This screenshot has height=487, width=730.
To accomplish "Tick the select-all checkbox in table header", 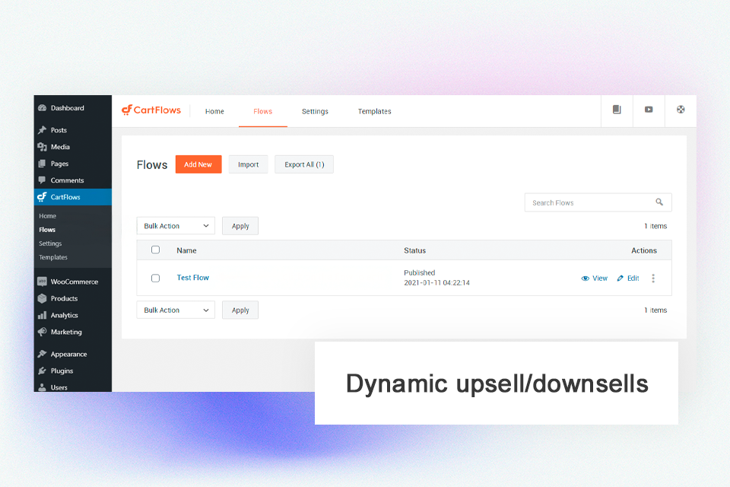I will pyautogui.click(x=155, y=250).
